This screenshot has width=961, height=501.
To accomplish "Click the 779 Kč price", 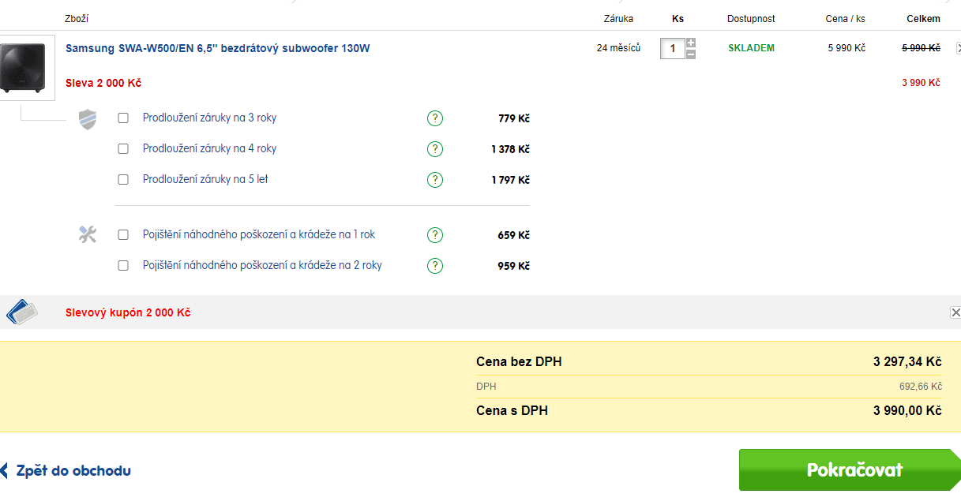I will [514, 119].
